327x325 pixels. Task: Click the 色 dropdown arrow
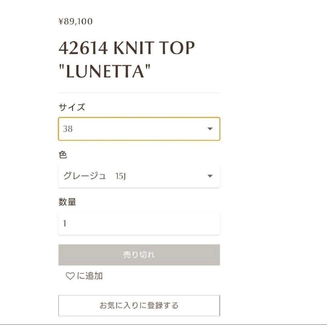[x=210, y=176]
